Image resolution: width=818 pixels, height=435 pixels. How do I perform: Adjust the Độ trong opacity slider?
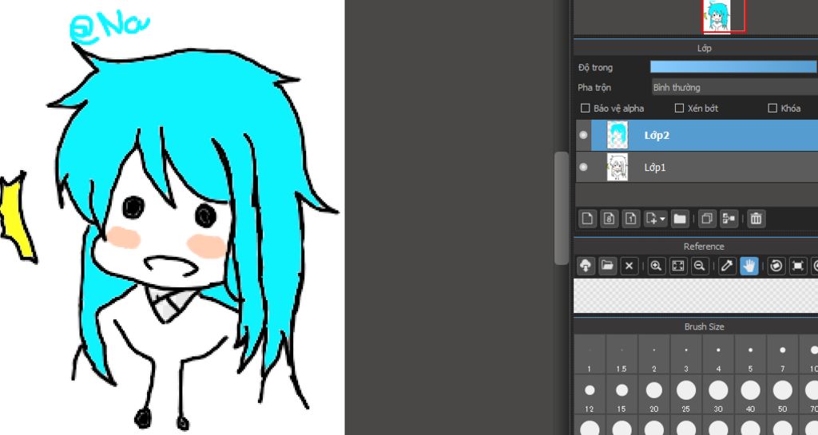[x=733, y=67]
